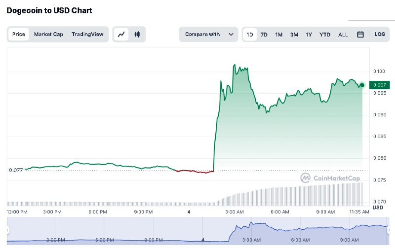Click the 0.097 current price label

point(379,85)
